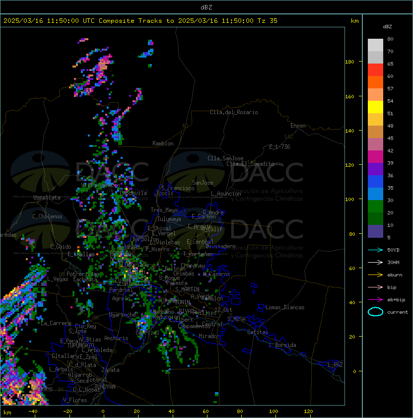The width and height of the screenshot is (413, 418).
Task: Click the 'Agrelo' map label
Action: [x=121, y=298]
